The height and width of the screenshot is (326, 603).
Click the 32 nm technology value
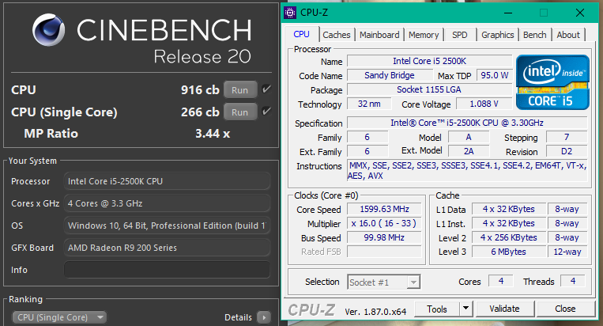tap(369, 104)
